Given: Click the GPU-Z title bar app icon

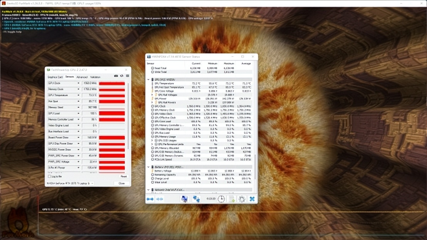Looking at the screenshot, I should (x=49, y=70).
